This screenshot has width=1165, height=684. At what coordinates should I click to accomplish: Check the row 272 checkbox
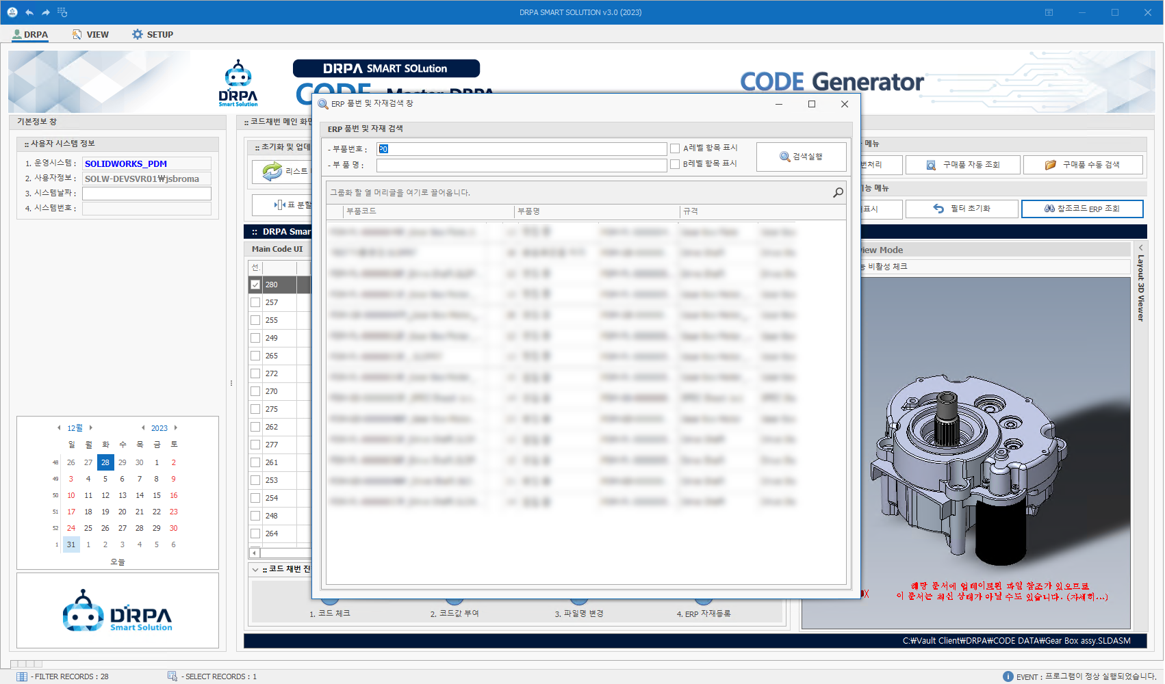255,373
